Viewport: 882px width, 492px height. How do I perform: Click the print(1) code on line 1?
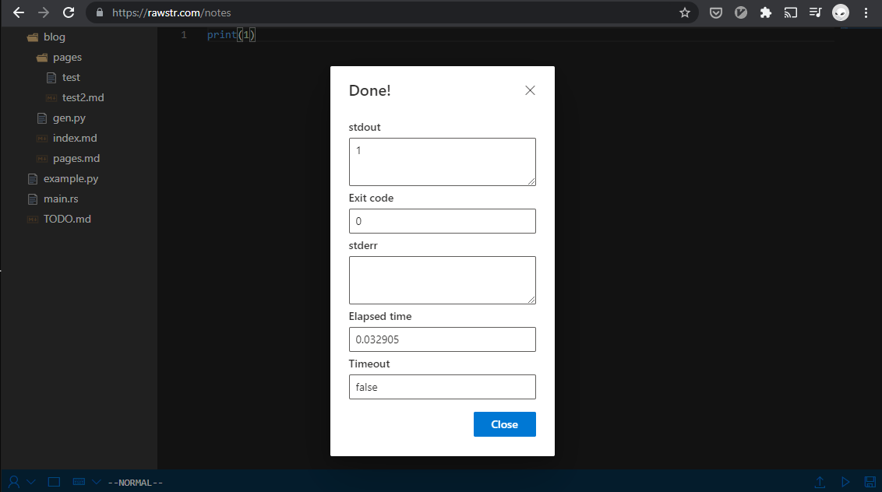tap(231, 35)
